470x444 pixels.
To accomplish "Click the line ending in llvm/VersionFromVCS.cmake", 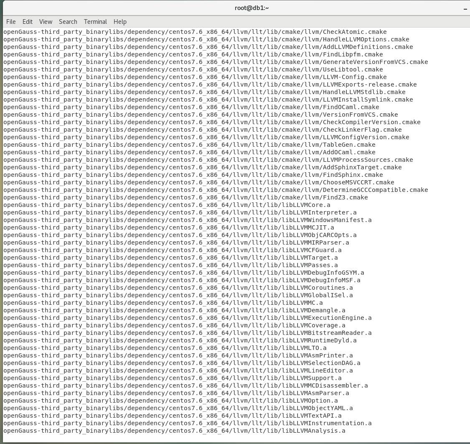I will (201, 115).
